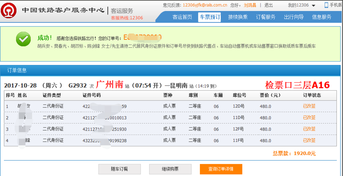Image resolution: width=343 pixels, height=176 pixels.
Task: Select the 车票预订 tab
Action: click(209, 17)
